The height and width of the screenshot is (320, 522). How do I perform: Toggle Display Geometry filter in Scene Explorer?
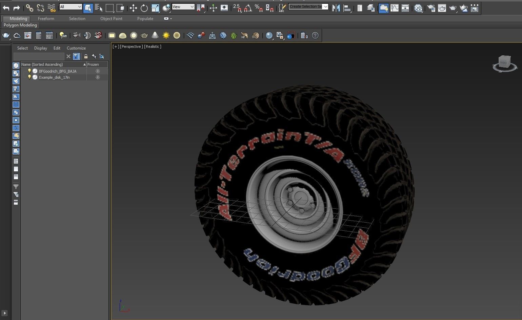[16, 65]
